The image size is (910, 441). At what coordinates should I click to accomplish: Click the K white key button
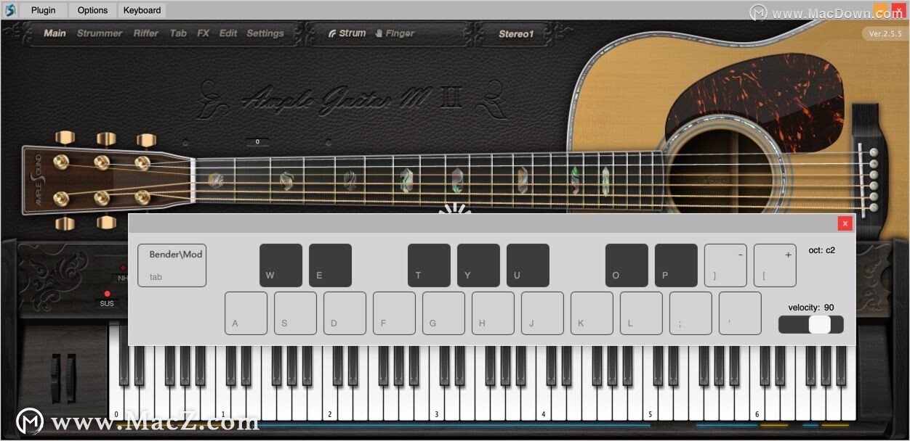pos(592,313)
